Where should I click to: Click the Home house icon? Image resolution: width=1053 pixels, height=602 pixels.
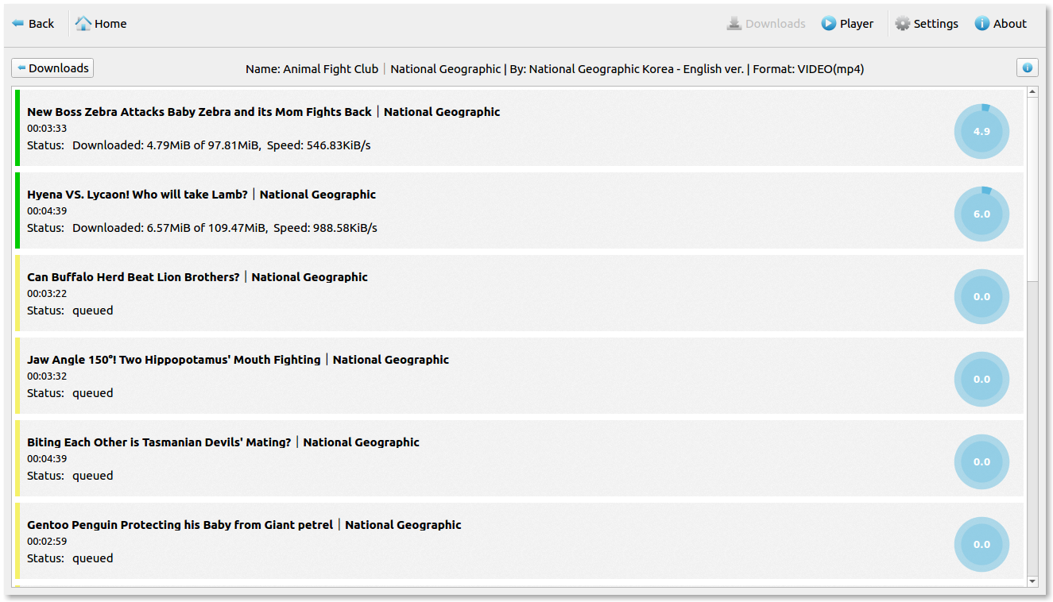(x=83, y=24)
